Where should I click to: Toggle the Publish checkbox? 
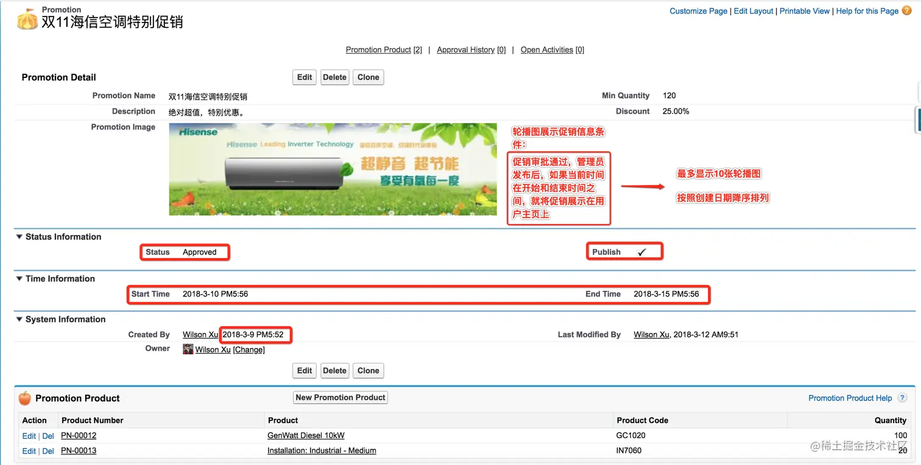point(641,252)
